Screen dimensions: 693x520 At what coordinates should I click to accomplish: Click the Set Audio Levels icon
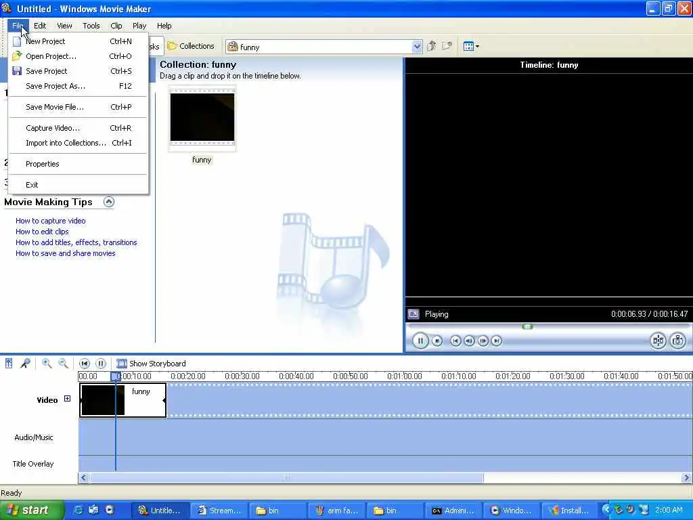click(9, 364)
